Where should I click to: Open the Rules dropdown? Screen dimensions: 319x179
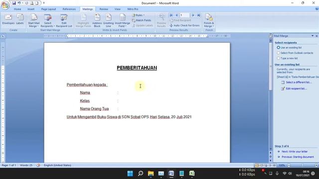coord(138,15)
